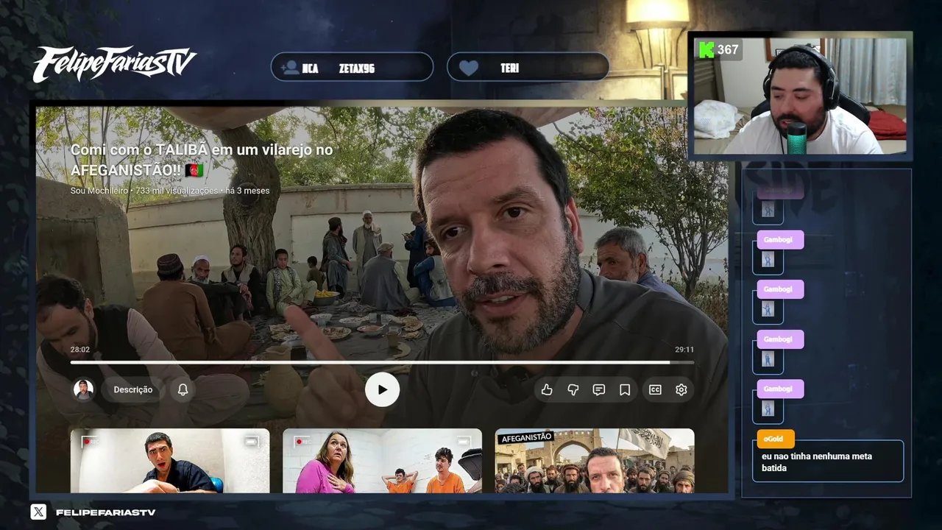The height and width of the screenshot is (530, 942).
Task: Click the streamer webcam feed
Action: pos(801,96)
